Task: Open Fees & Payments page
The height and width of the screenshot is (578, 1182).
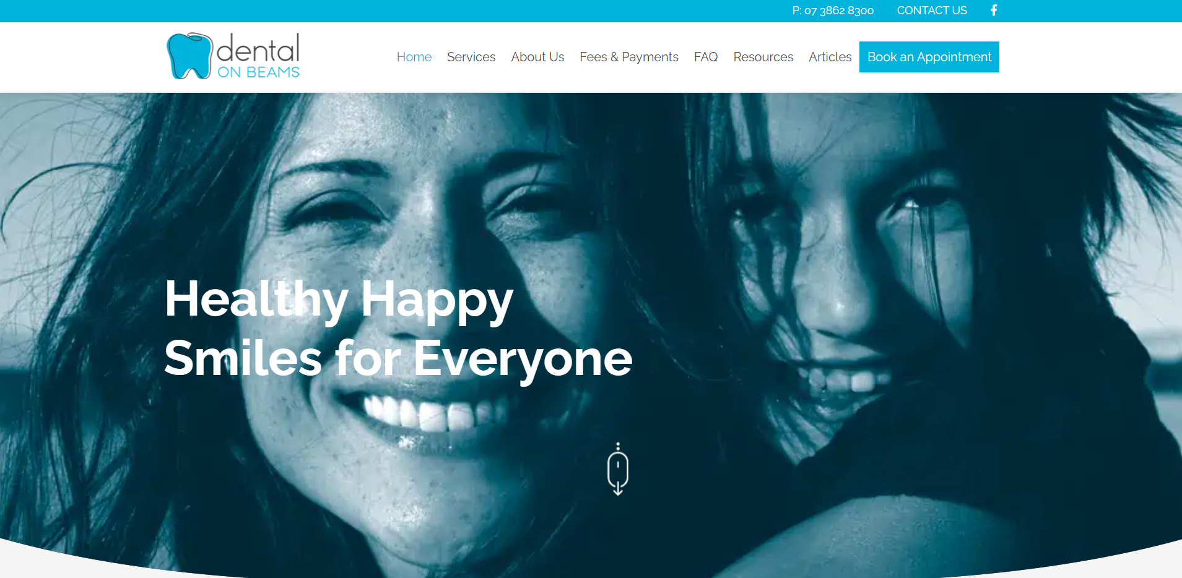Action: 629,57
